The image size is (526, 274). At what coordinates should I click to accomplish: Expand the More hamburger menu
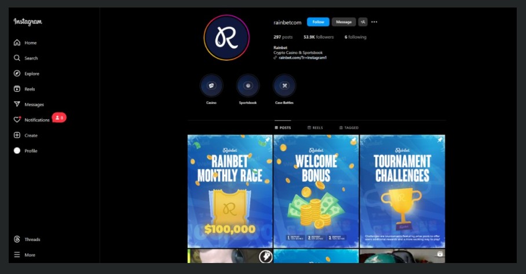point(17,255)
